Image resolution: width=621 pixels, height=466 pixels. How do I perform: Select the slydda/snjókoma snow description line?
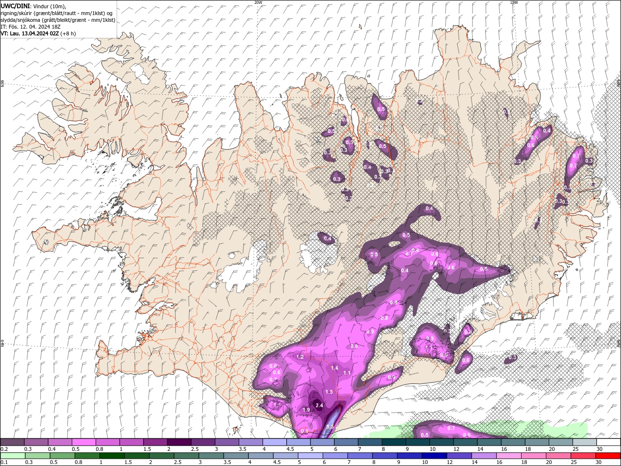[x=58, y=20]
